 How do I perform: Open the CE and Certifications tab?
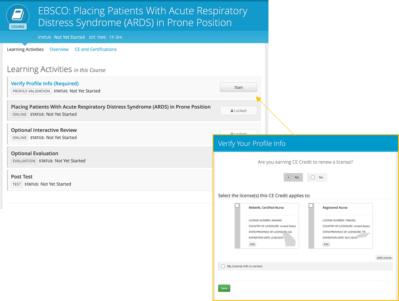(96, 50)
